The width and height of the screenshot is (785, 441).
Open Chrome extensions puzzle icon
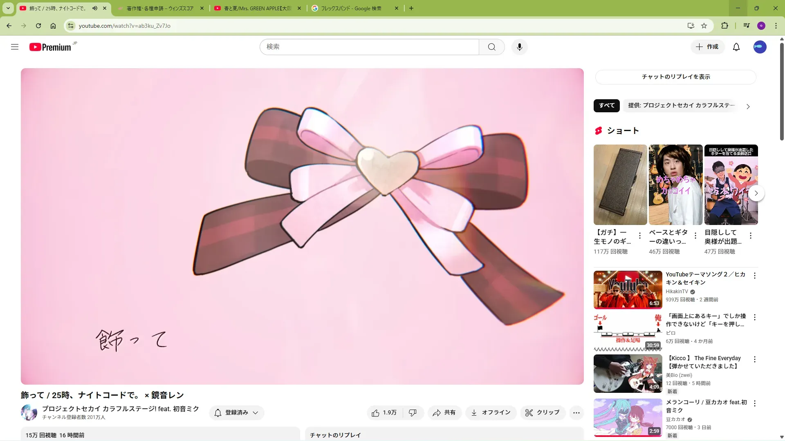(724, 26)
